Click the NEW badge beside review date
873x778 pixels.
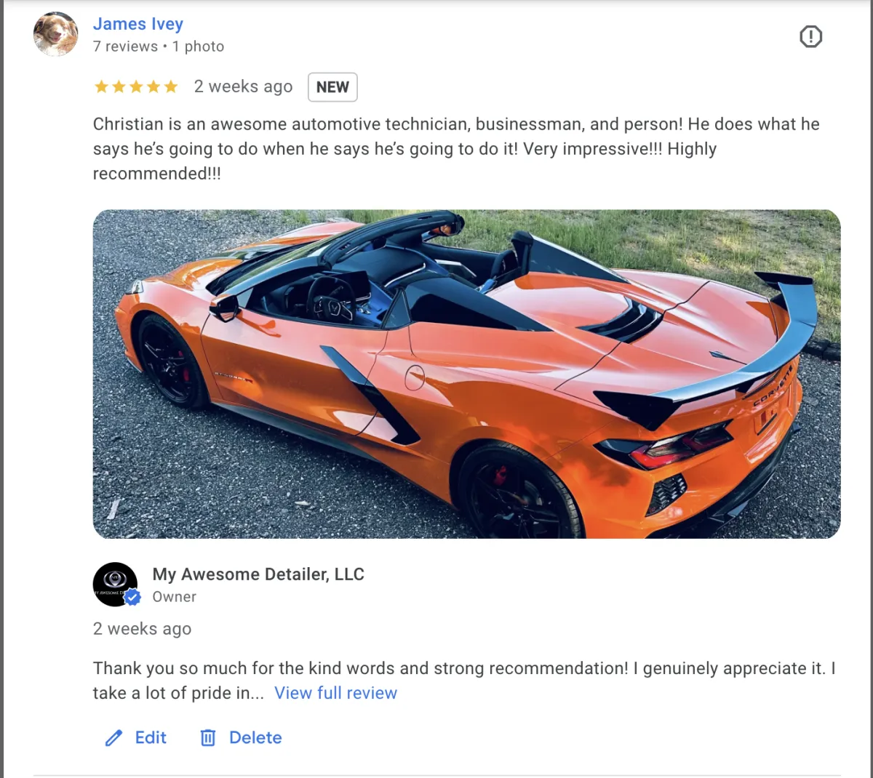pos(332,87)
